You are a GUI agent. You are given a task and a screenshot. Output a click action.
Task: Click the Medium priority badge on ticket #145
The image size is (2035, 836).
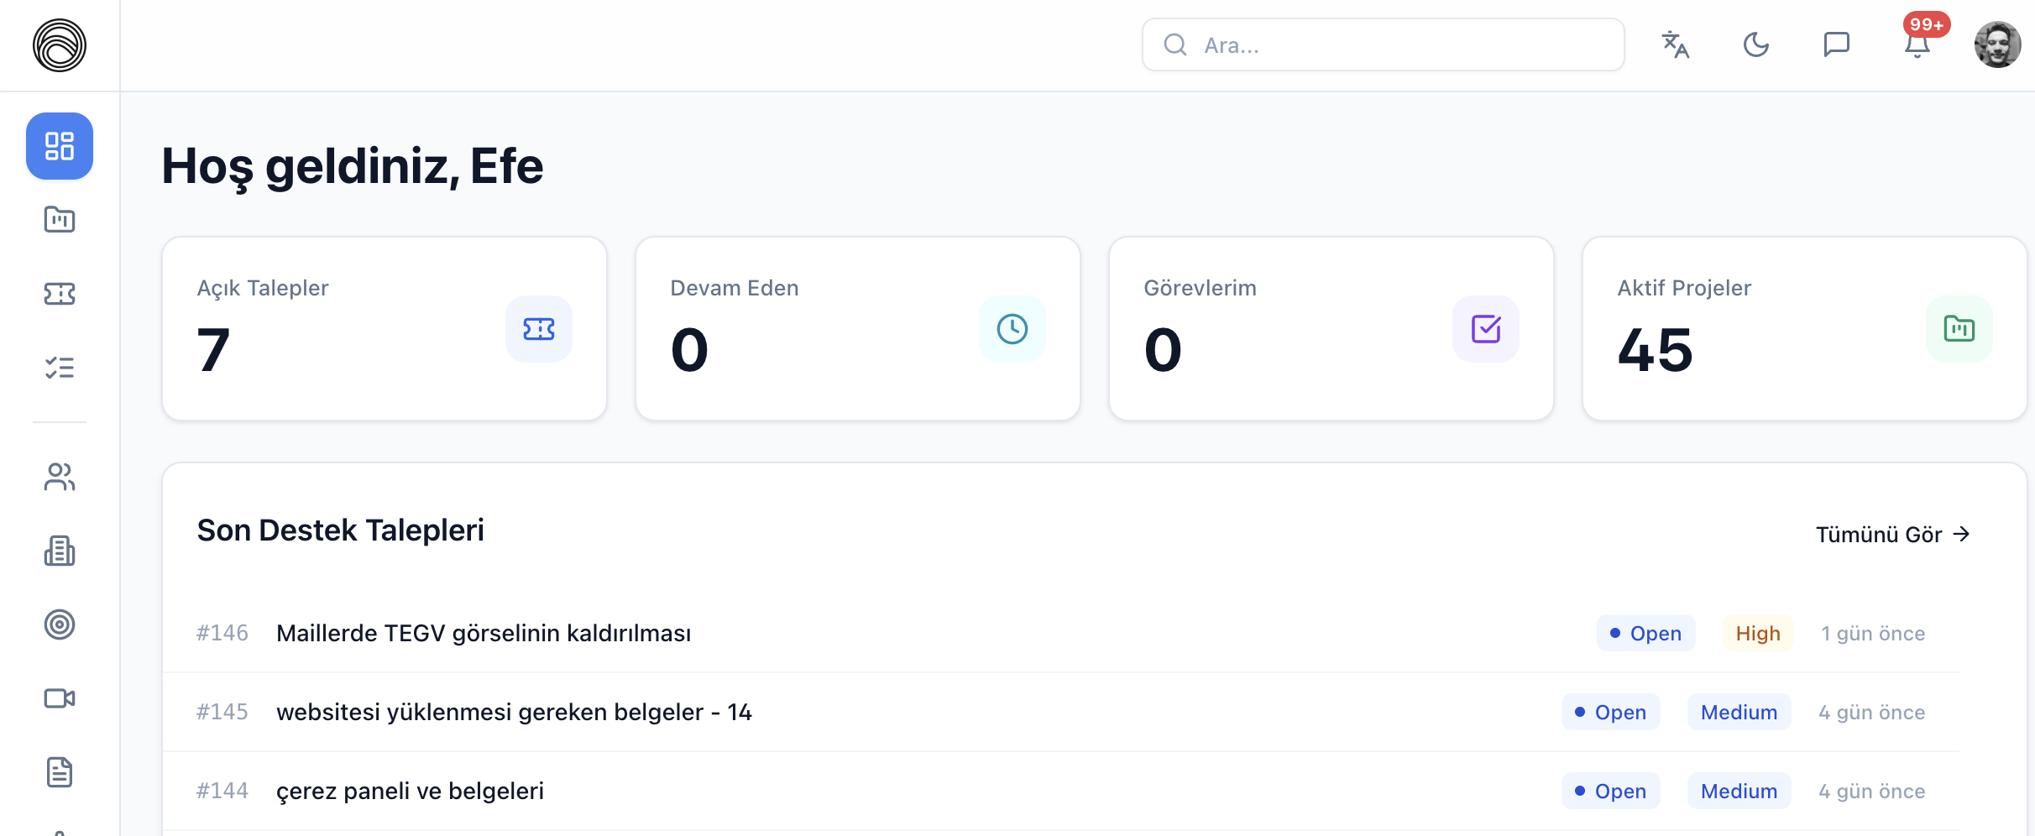[x=1739, y=712]
